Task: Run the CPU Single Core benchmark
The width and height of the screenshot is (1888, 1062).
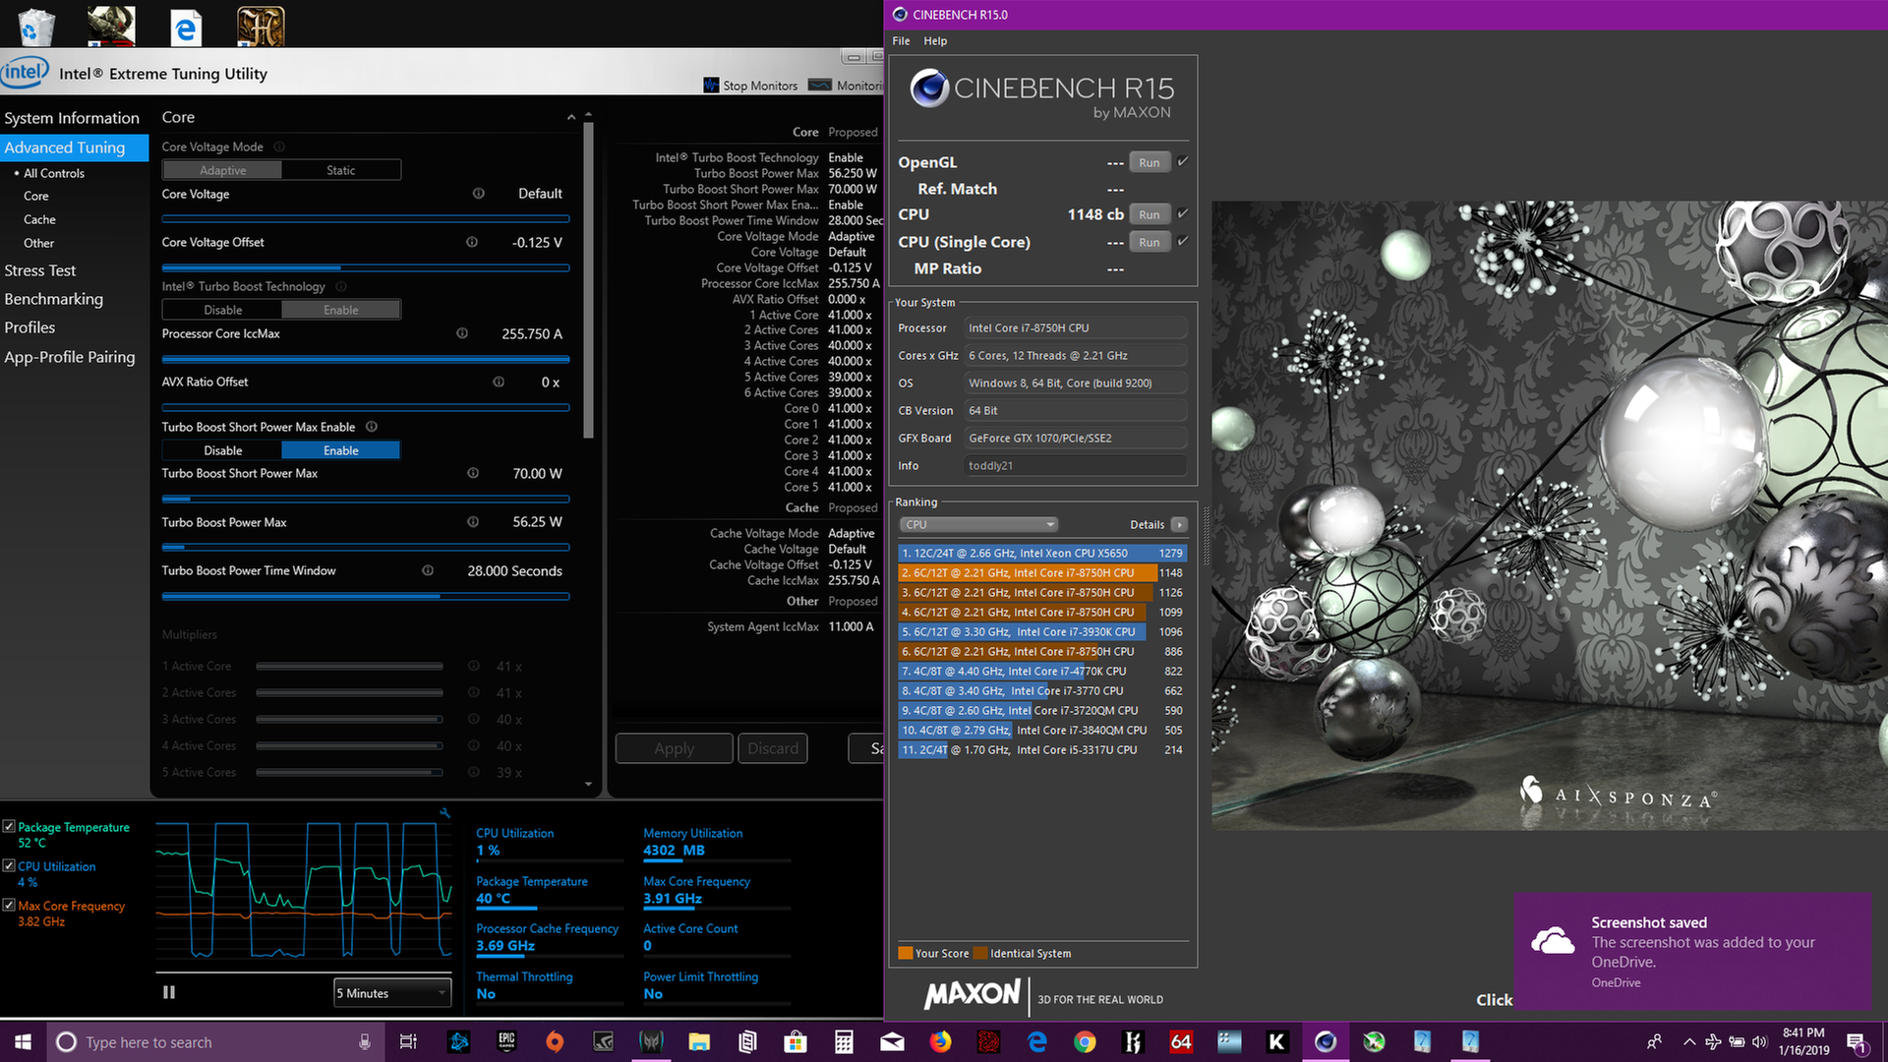Action: click(x=1150, y=242)
